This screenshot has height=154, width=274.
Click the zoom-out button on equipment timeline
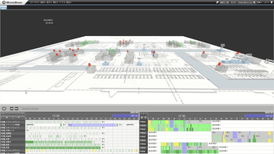click(19, 118)
